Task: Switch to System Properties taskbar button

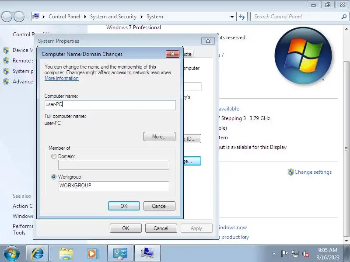Action: coord(147,254)
